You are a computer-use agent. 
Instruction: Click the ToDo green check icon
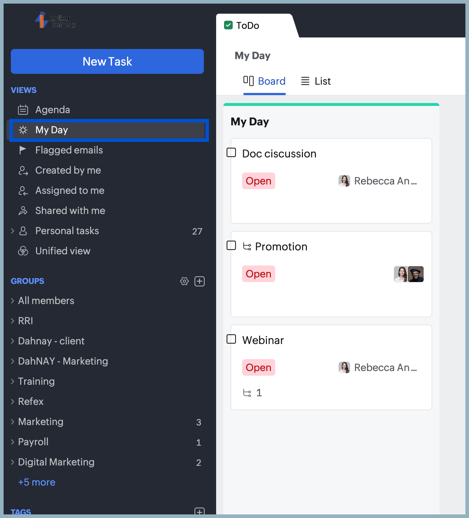(x=228, y=25)
